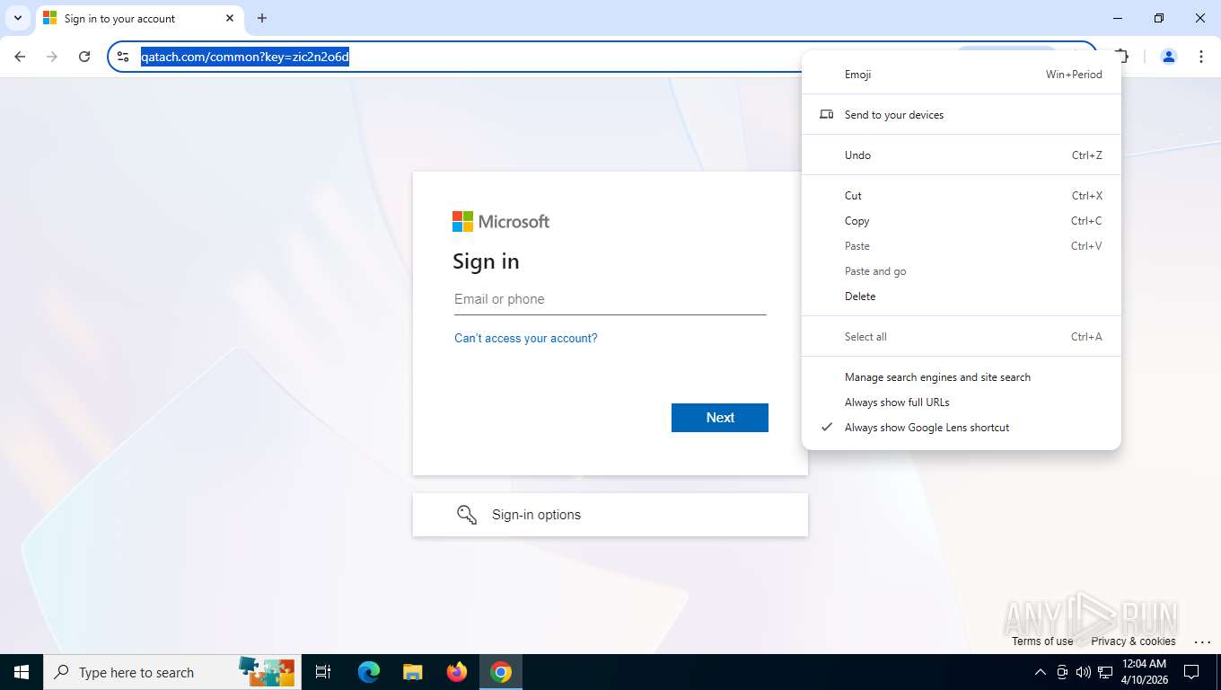Click the blue Next button
1221x690 pixels.
coord(719,418)
